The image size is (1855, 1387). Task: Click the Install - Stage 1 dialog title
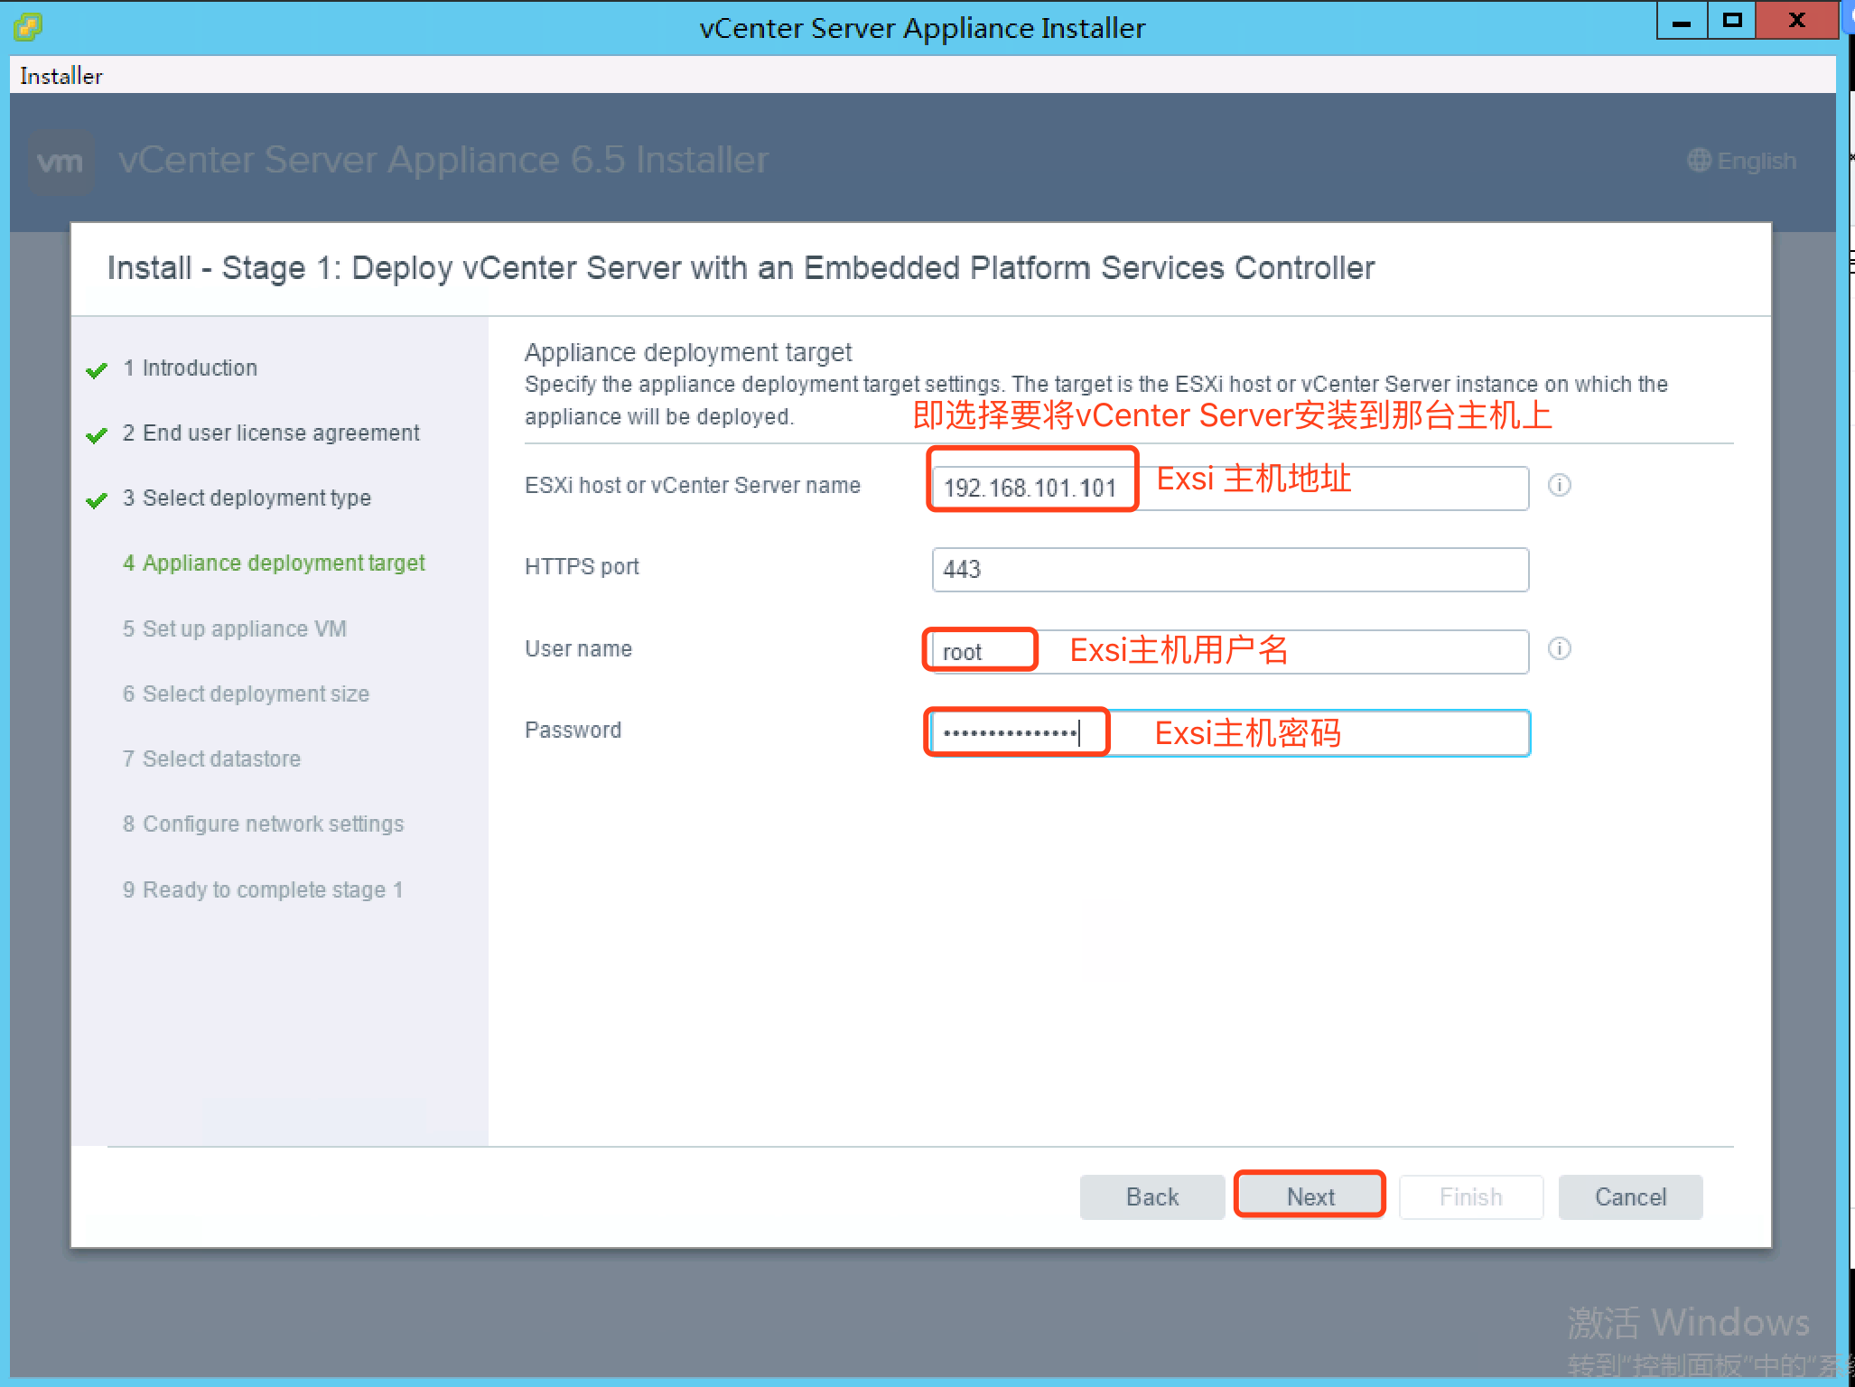[741, 268]
